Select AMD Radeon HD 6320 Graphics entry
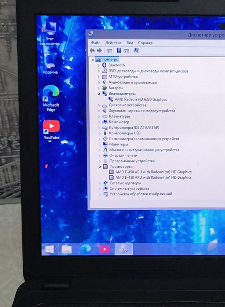The width and height of the screenshot is (225, 307). coord(141,99)
